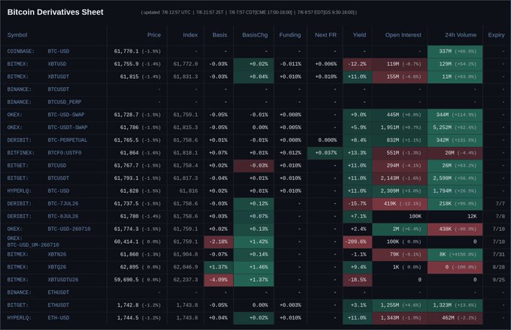Click Coinbase price 61,770.1

(x=126, y=51)
